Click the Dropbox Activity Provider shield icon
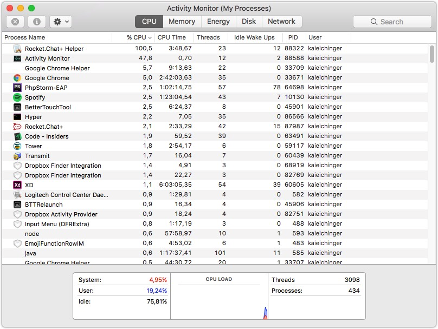This screenshot has height=329, width=438. (x=17, y=214)
